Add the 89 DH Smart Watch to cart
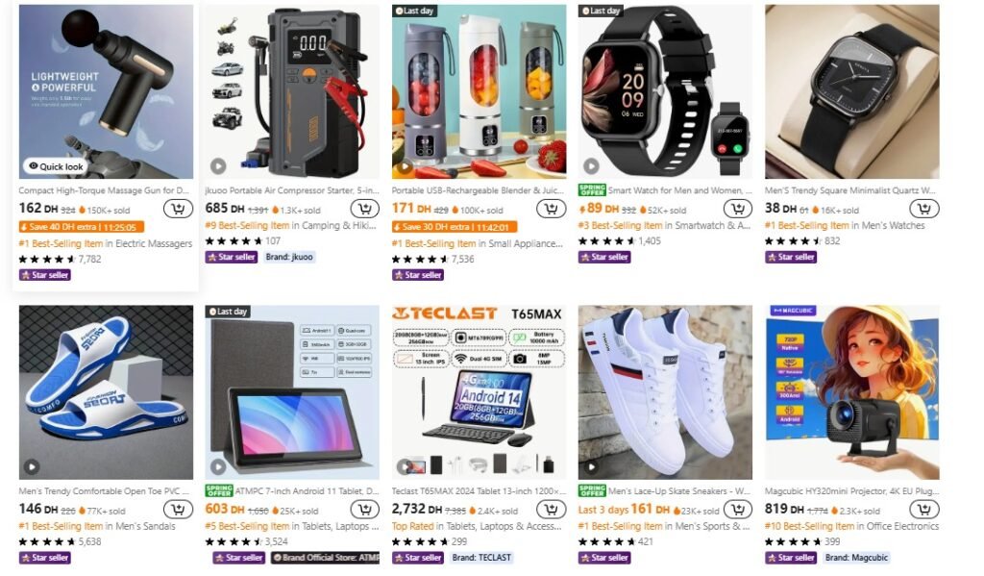Image resolution: width=984 pixels, height=576 pixels. pyautogui.click(x=738, y=209)
